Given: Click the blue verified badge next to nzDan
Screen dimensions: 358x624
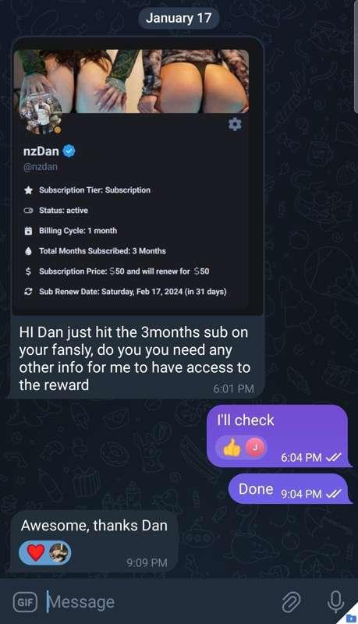Looking at the screenshot, I should pos(69,151).
